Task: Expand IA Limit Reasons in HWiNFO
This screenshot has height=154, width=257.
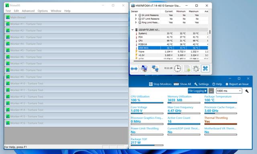Action: [136, 15]
